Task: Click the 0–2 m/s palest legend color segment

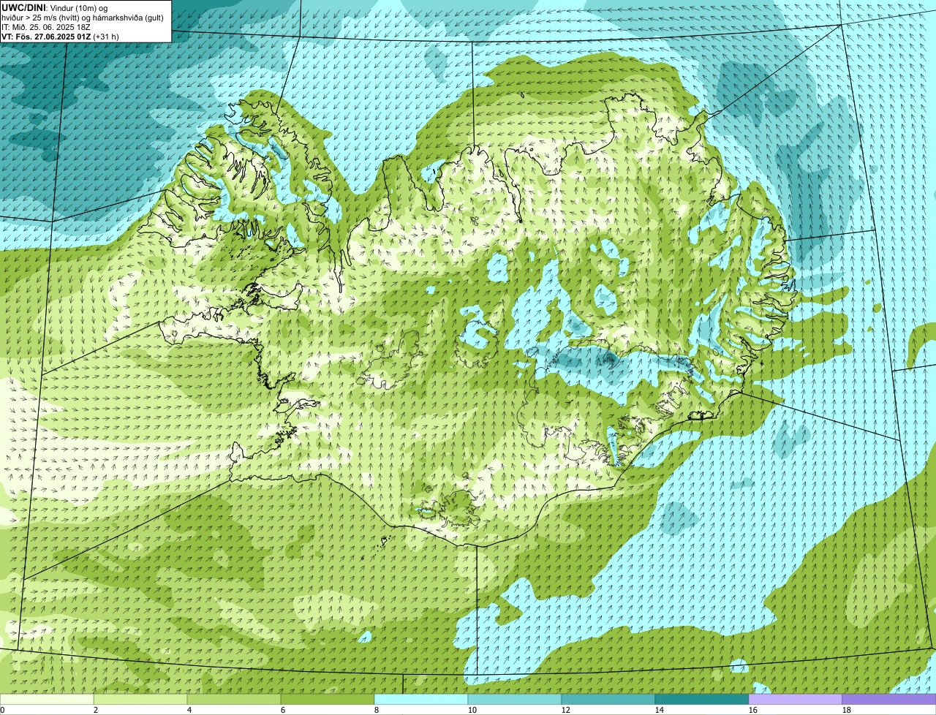Action: point(47,699)
